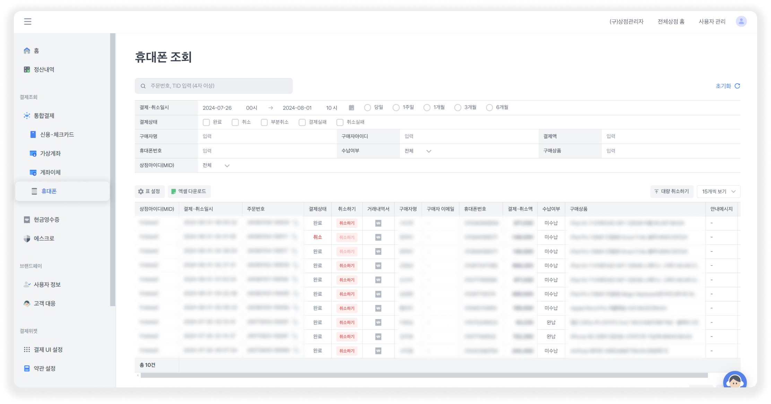
Task: Click the 엑셀 다운로드 button
Action: [189, 191]
